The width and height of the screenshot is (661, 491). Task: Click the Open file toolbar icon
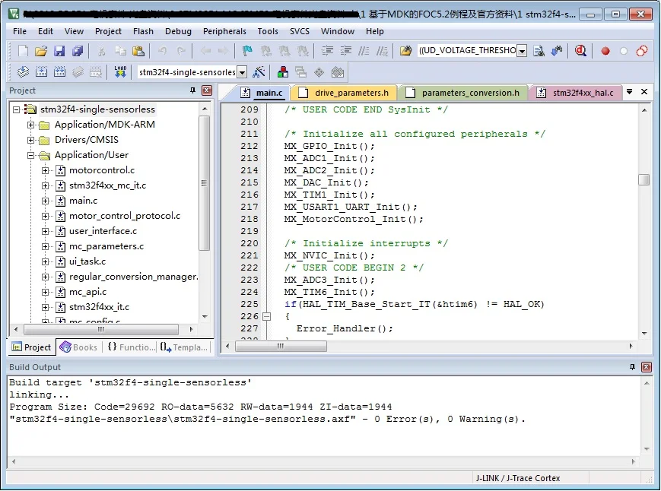click(x=41, y=51)
